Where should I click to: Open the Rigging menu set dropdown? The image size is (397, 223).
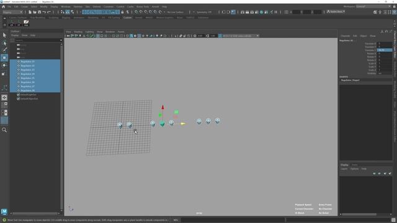tap(12, 12)
